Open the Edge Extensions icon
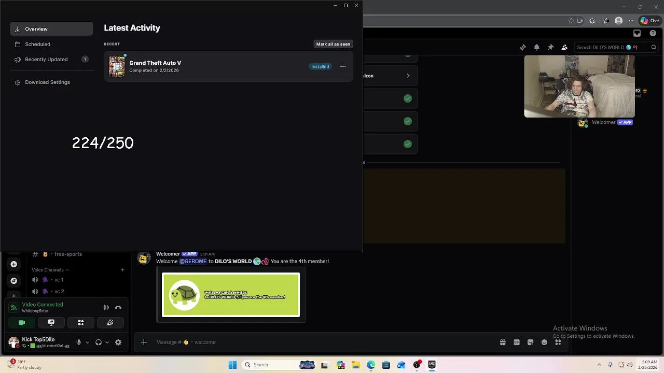Viewport: 664px width, 373px height. pyautogui.click(x=592, y=21)
